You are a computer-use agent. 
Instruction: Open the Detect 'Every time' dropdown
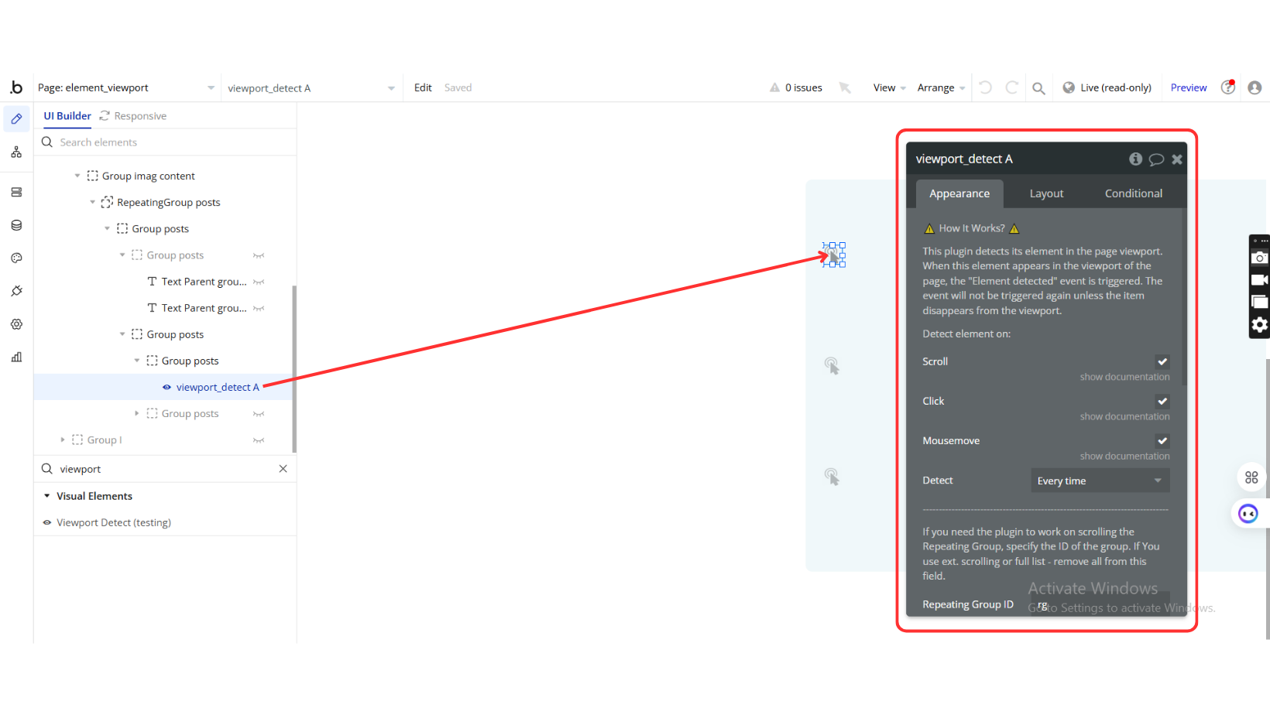[1100, 481]
